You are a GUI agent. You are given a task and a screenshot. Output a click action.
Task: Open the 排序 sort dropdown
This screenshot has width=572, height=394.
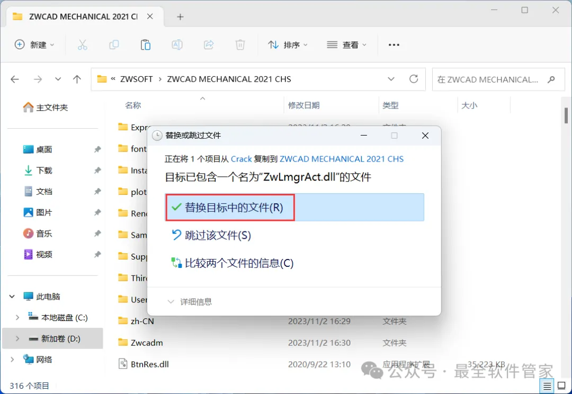[288, 45]
